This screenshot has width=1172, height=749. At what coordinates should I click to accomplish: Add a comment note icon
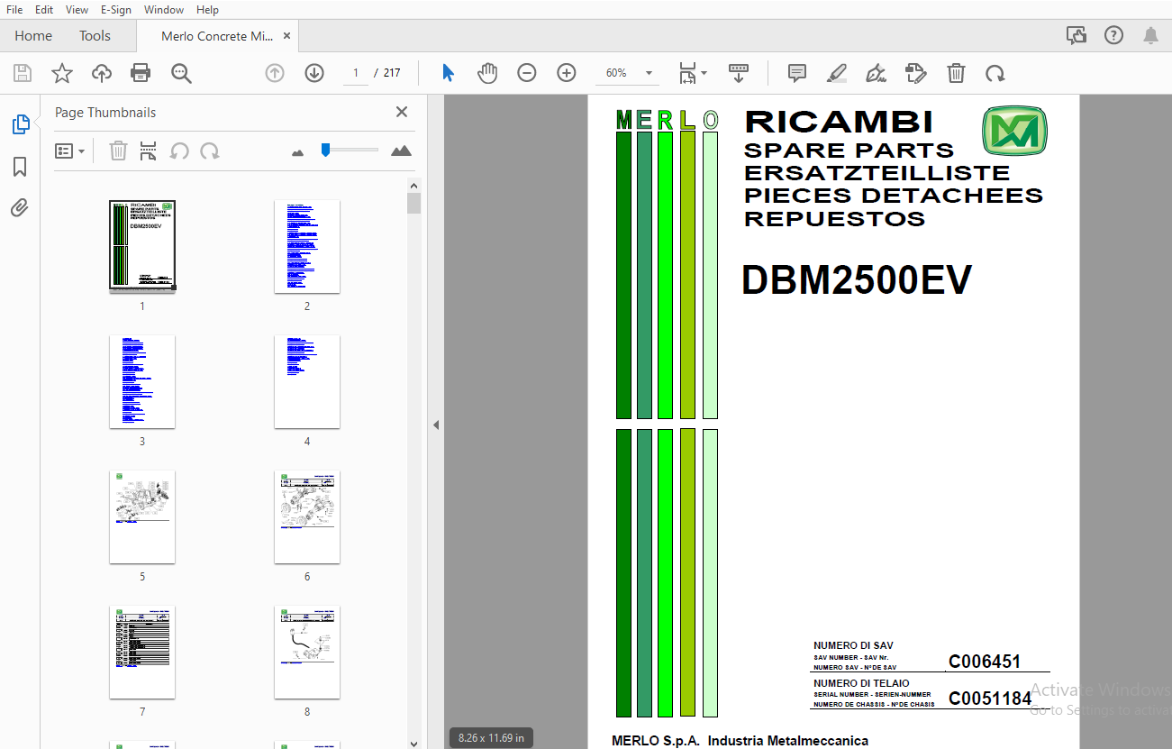[796, 73]
